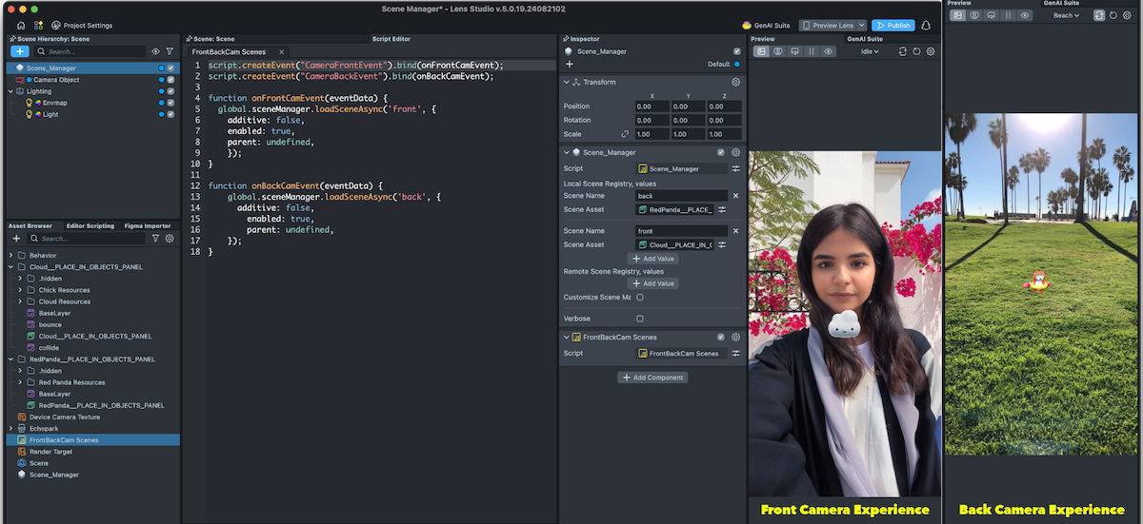This screenshot has height=524, width=1143.
Task: Toggle Customize Scene Manager checkbox
Action: (x=640, y=298)
